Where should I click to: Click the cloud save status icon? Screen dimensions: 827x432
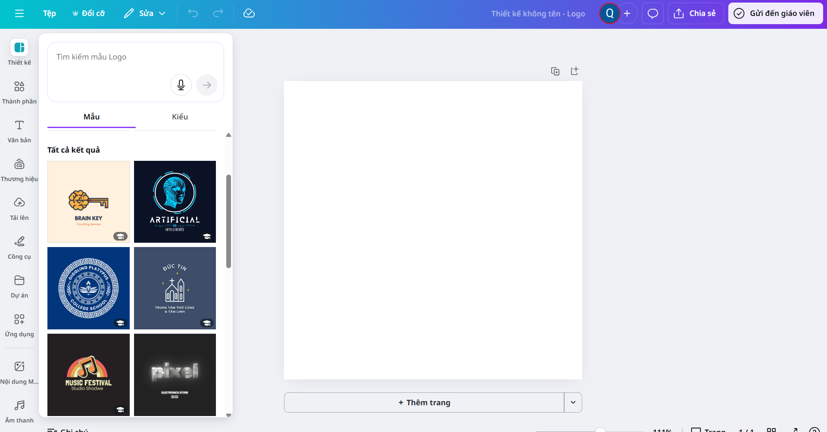click(x=249, y=13)
